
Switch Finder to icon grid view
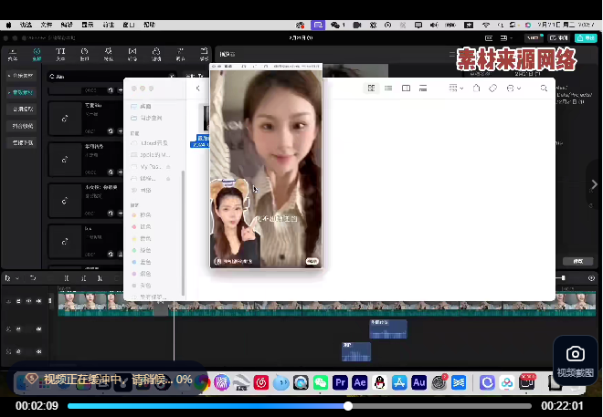(371, 89)
